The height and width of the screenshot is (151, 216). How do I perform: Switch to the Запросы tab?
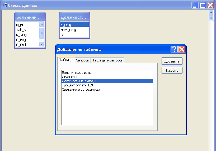click(x=83, y=60)
